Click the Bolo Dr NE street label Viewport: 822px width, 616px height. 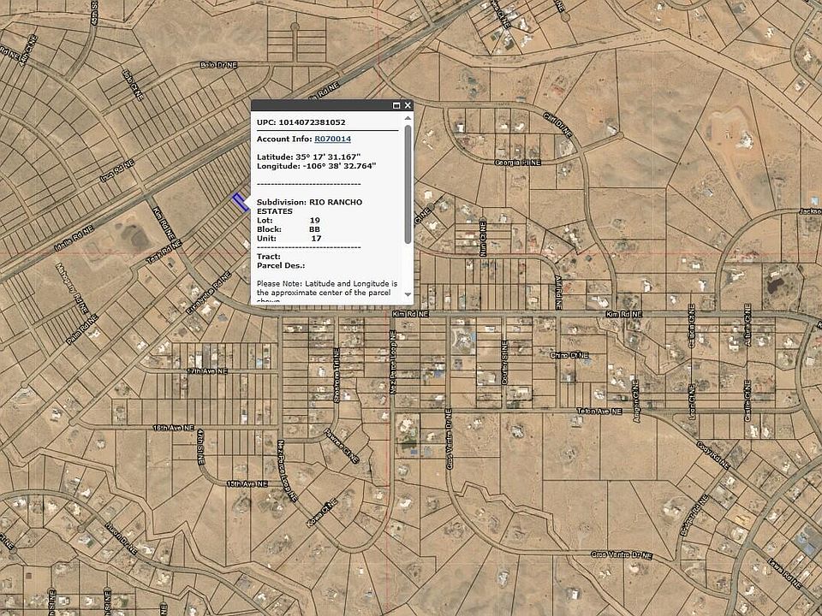coord(218,65)
